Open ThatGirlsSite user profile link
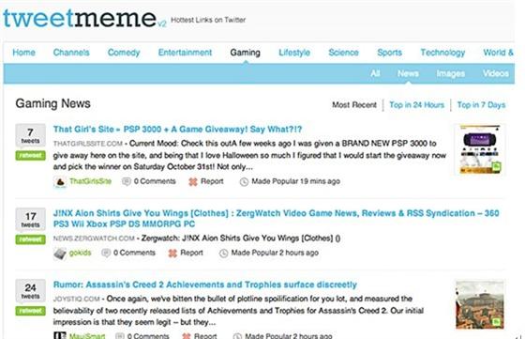 (90, 181)
